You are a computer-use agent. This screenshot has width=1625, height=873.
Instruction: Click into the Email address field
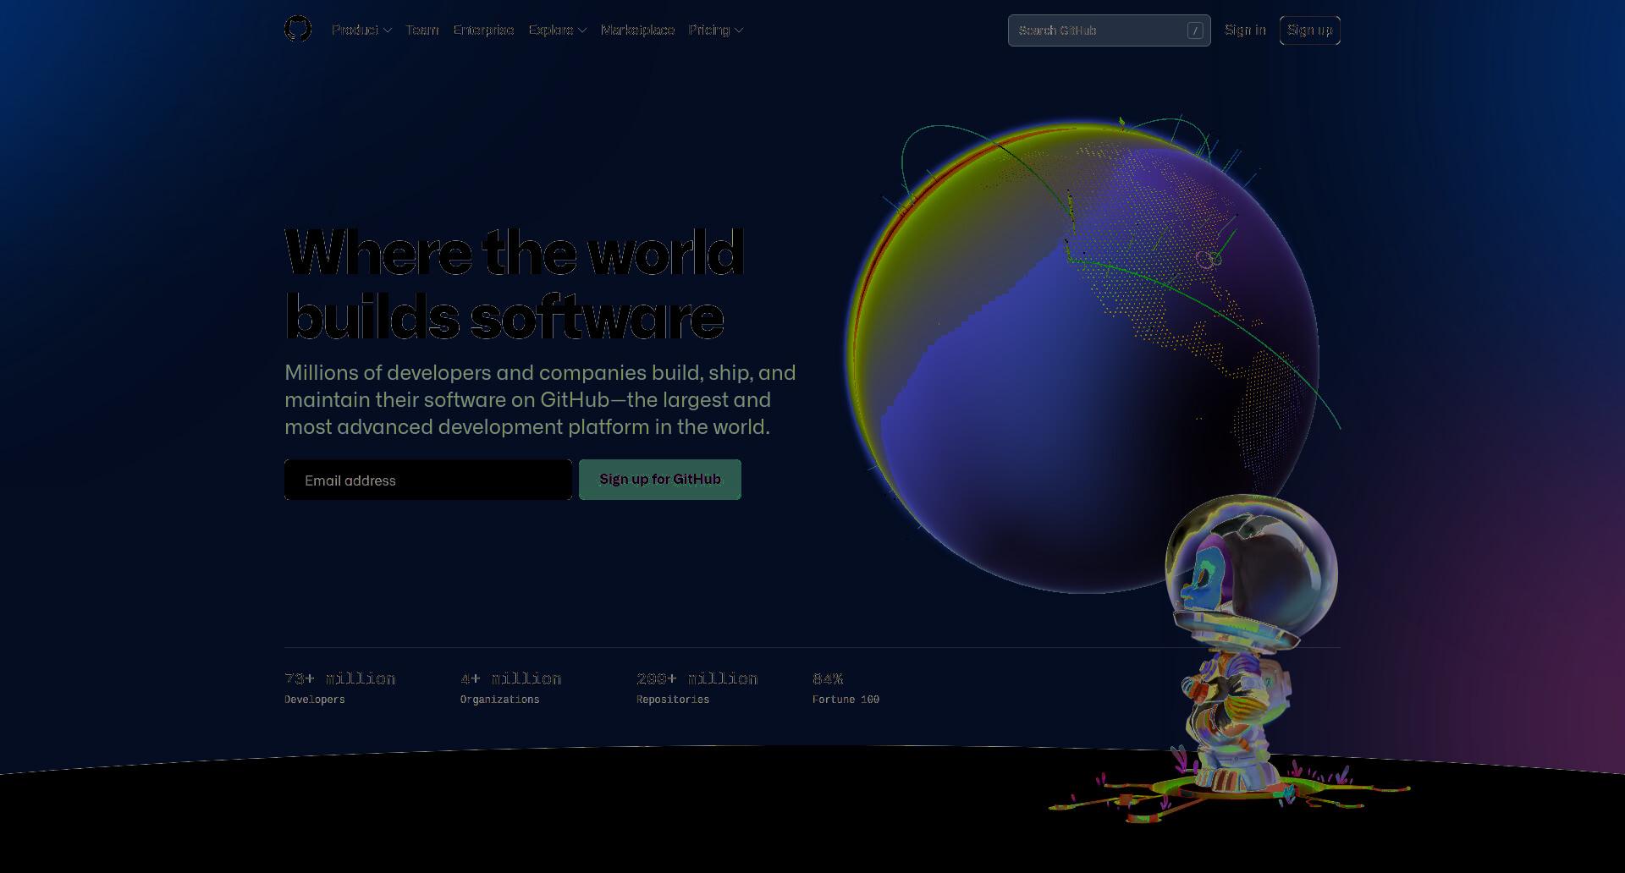(428, 480)
